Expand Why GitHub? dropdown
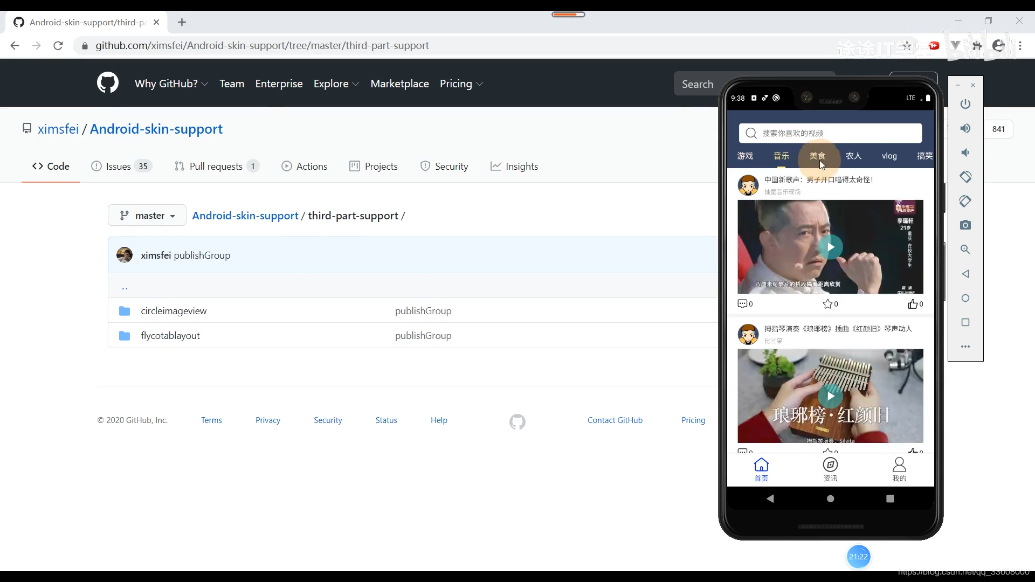 tap(171, 84)
